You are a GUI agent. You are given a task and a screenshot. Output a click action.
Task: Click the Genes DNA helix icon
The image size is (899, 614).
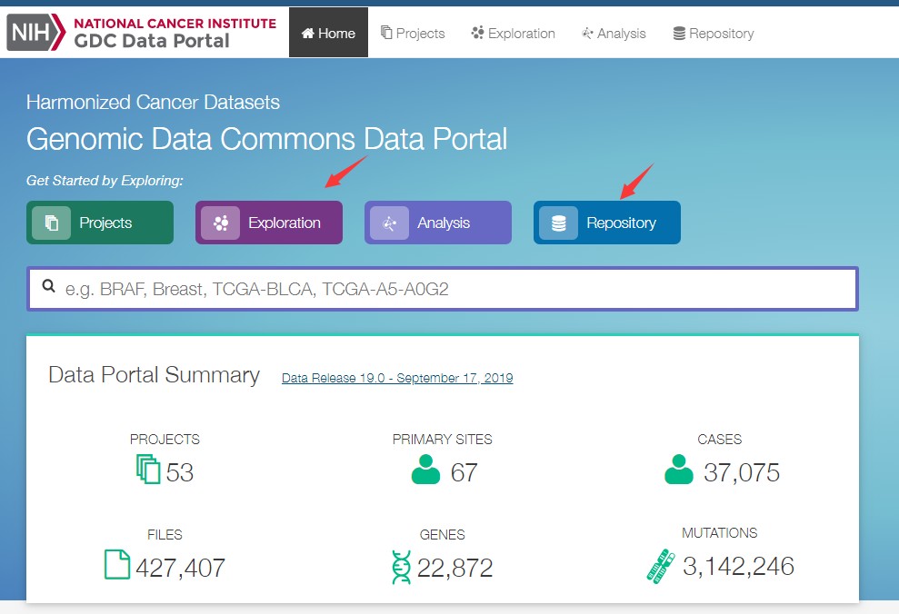pyautogui.click(x=401, y=566)
